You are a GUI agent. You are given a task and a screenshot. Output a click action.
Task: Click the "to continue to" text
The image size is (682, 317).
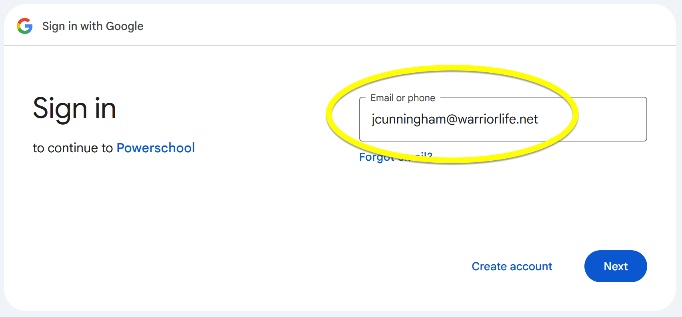coord(73,148)
